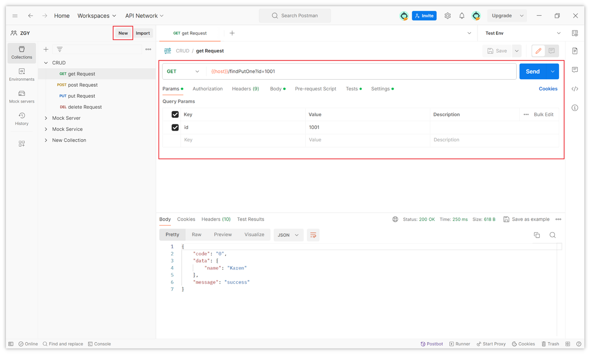
Task: Toggle the two-pane layout icon in status bar
Action: (x=568, y=344)
